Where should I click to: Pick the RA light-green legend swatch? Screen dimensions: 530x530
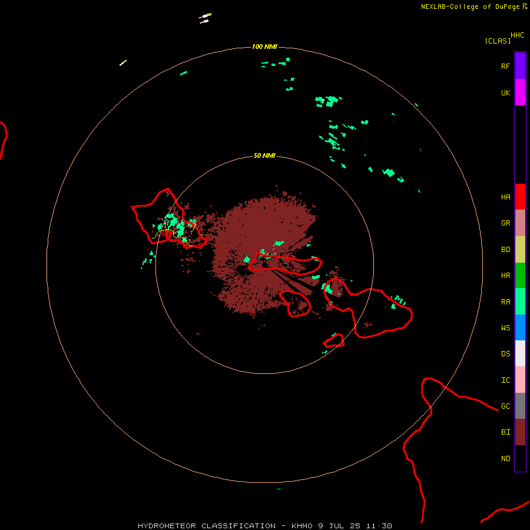520,302
